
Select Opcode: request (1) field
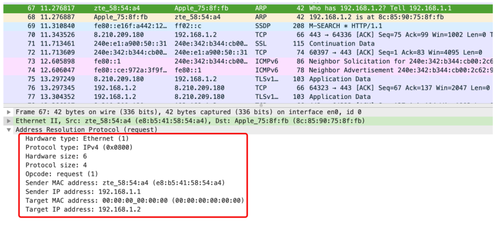coord(62,174)
